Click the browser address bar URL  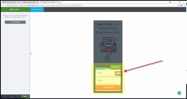tap(51, 5)
